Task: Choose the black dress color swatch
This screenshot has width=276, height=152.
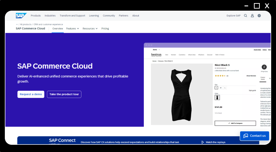Action: [217, 98]
